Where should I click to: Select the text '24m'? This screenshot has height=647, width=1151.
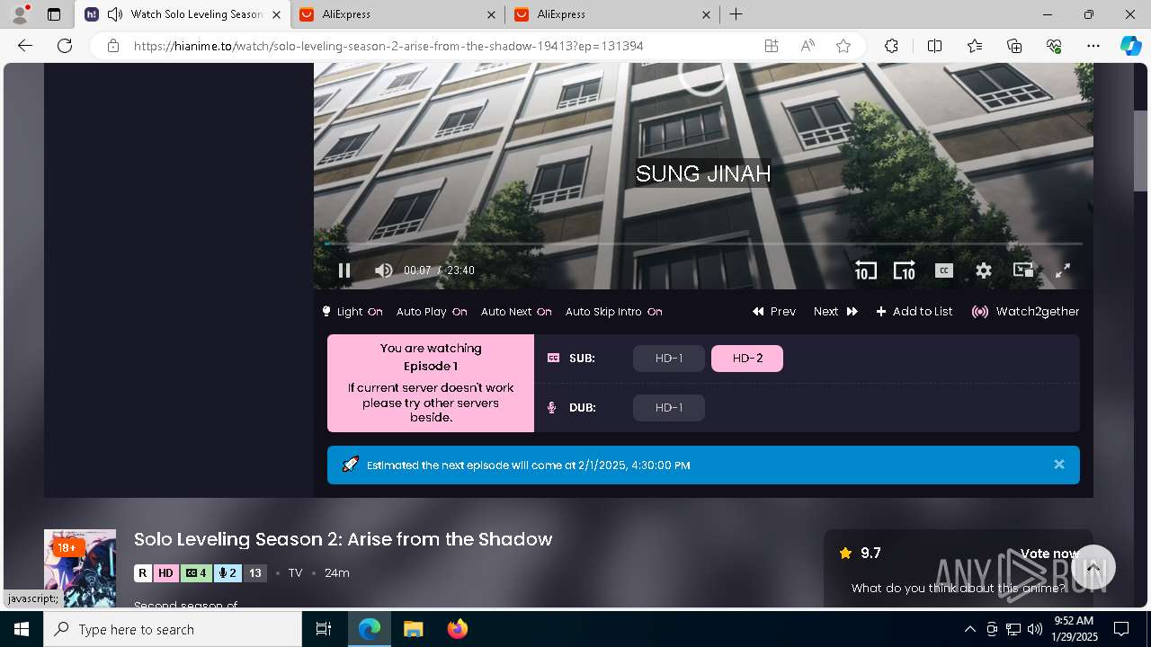337,573
